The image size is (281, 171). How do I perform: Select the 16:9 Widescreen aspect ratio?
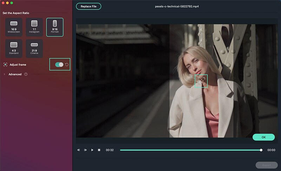pos(14,27)
